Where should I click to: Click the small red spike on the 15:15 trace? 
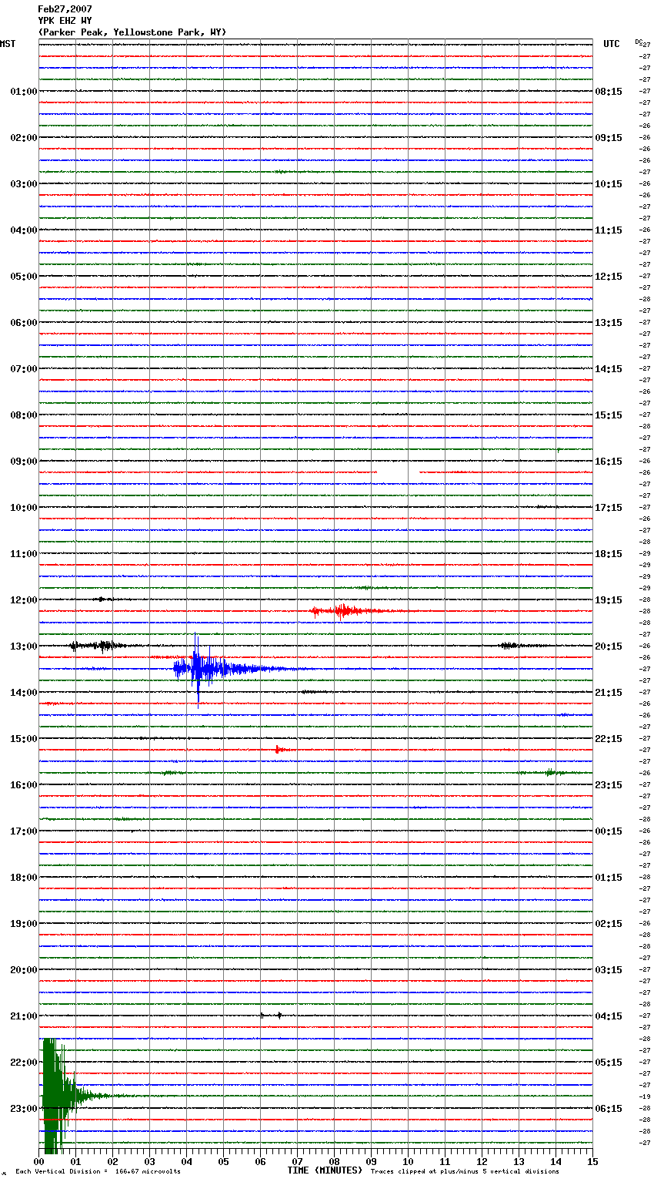[x=282, y=749]
